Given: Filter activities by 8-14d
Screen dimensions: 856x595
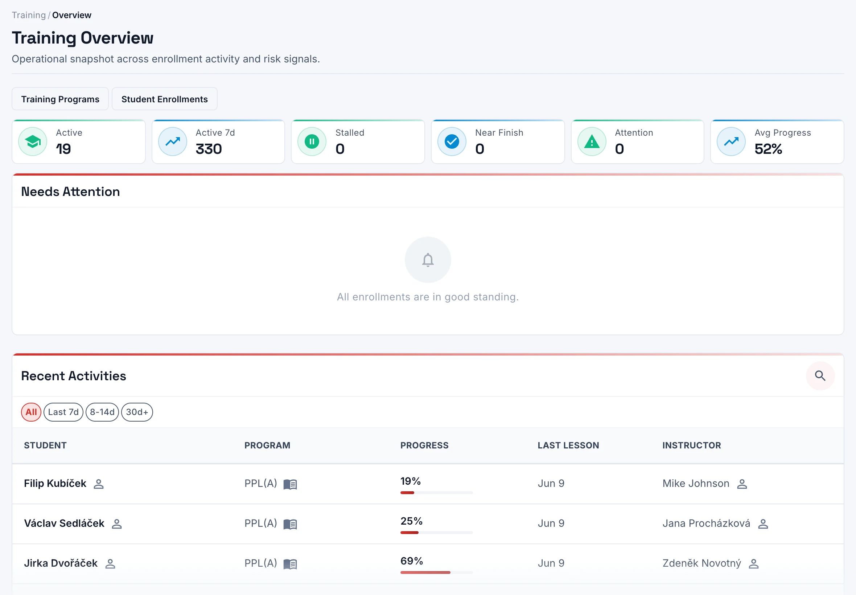Looking at the screenshot, I should coord(102,412).
